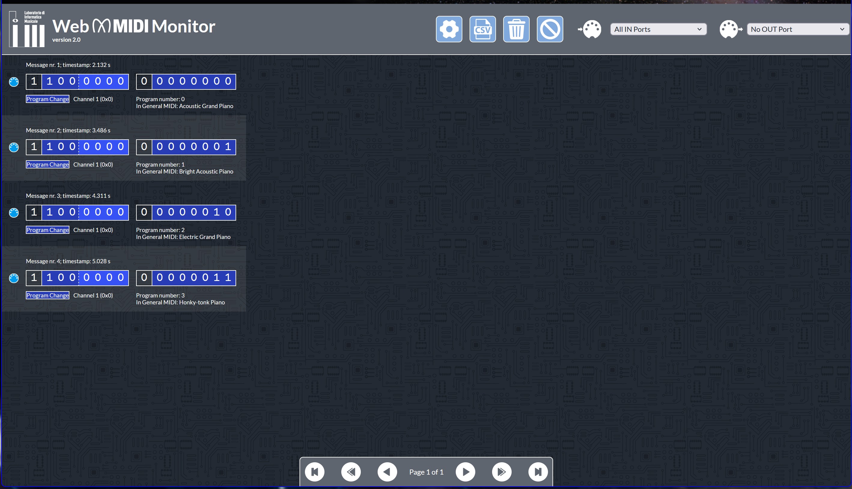The image size is (852, 489).
Task: Click the blue MIDI icon beside message 3
Action: [14, 213]
